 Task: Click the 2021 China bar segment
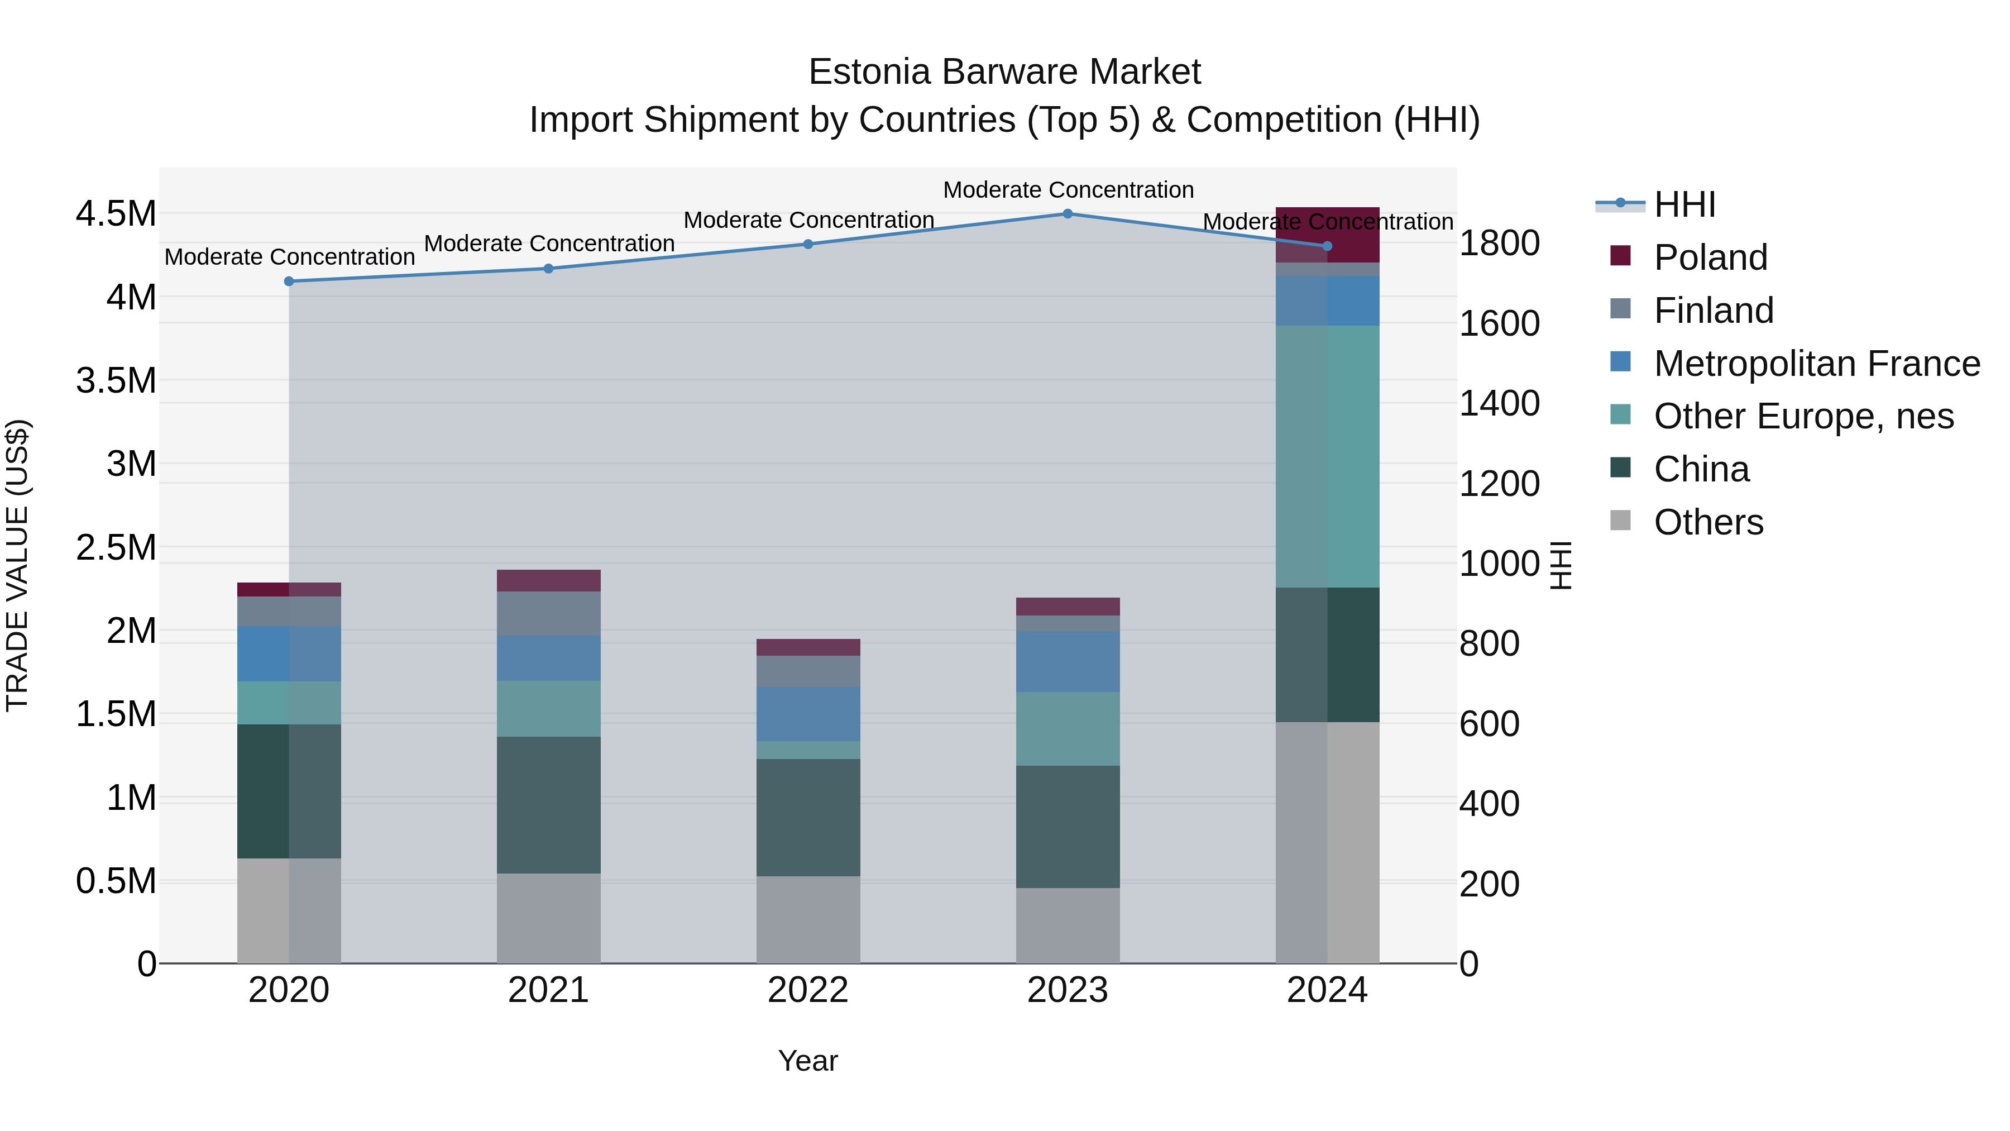548,805
